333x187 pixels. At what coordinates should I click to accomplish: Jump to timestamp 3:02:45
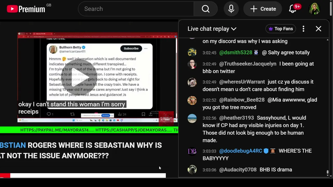coord(209,53)
